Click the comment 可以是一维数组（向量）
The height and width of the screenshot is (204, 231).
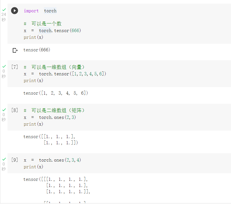[x=58, y=67]
